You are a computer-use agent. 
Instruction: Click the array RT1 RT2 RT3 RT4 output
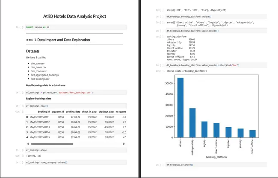pyautogui.click(x=196, y=10)
